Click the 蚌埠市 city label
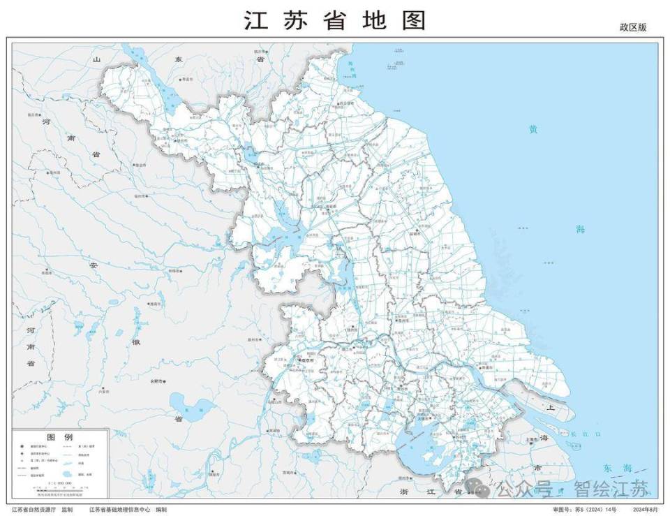670x516 pixels. [174, 271]
